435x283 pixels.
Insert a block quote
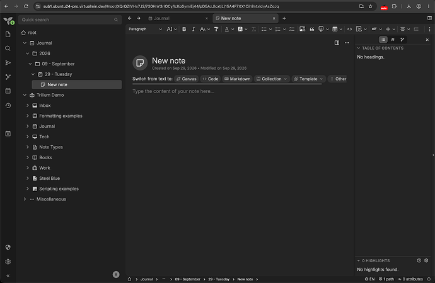312,29
